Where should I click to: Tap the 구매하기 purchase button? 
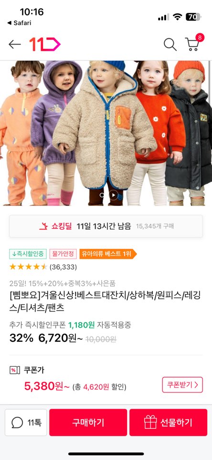[x=88, y=423]
